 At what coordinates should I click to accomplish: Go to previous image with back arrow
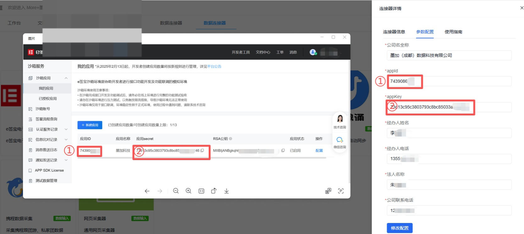click(147, 191)
